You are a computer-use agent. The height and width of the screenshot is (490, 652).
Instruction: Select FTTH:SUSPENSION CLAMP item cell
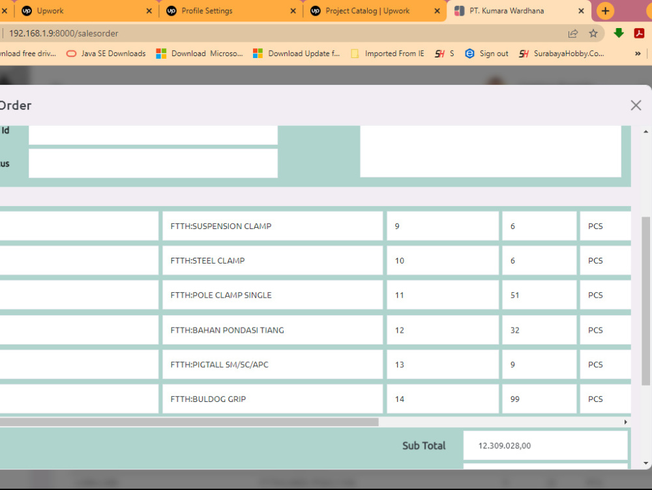[x=273, y=226]
